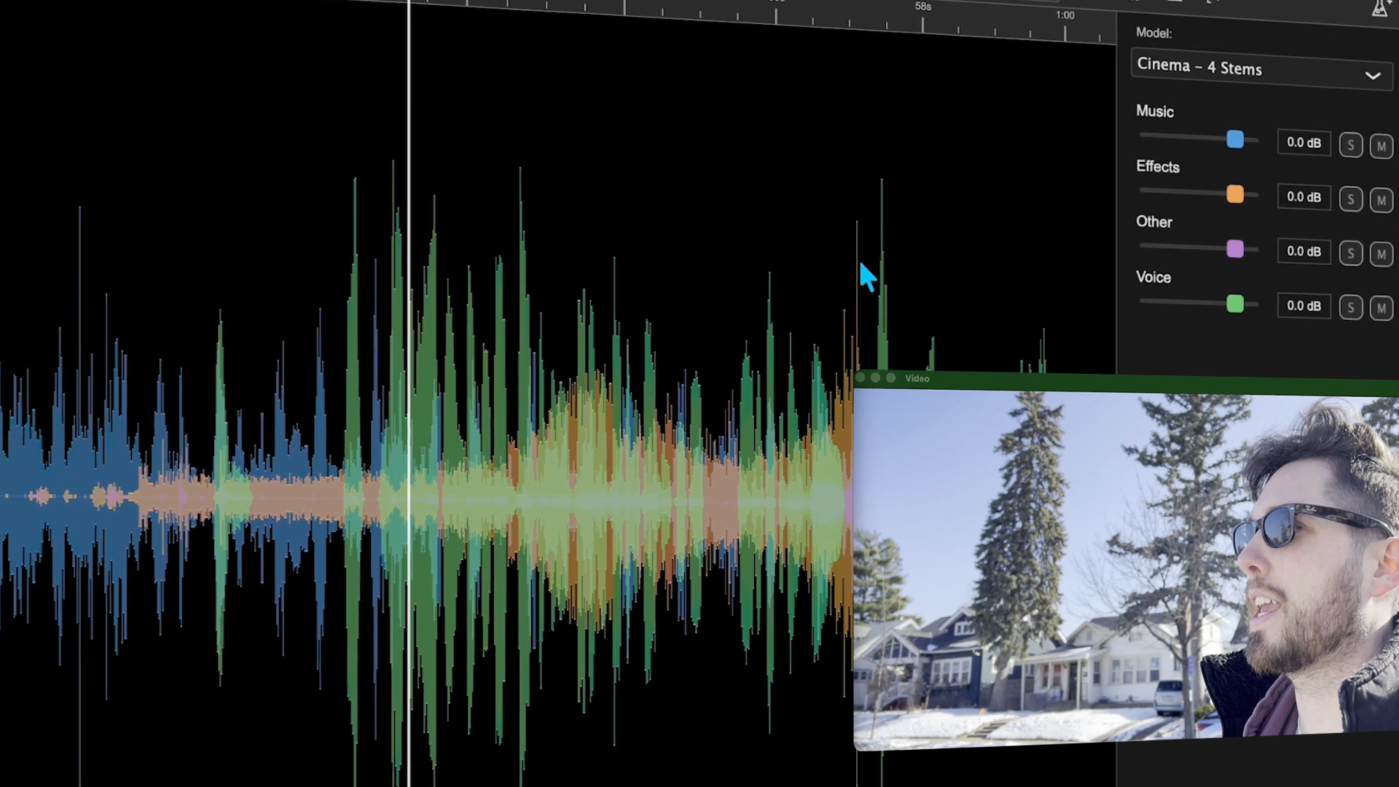Toggle solo on the Music channel again
Screen dimensions: 1399x787
tap(1350, 144)
